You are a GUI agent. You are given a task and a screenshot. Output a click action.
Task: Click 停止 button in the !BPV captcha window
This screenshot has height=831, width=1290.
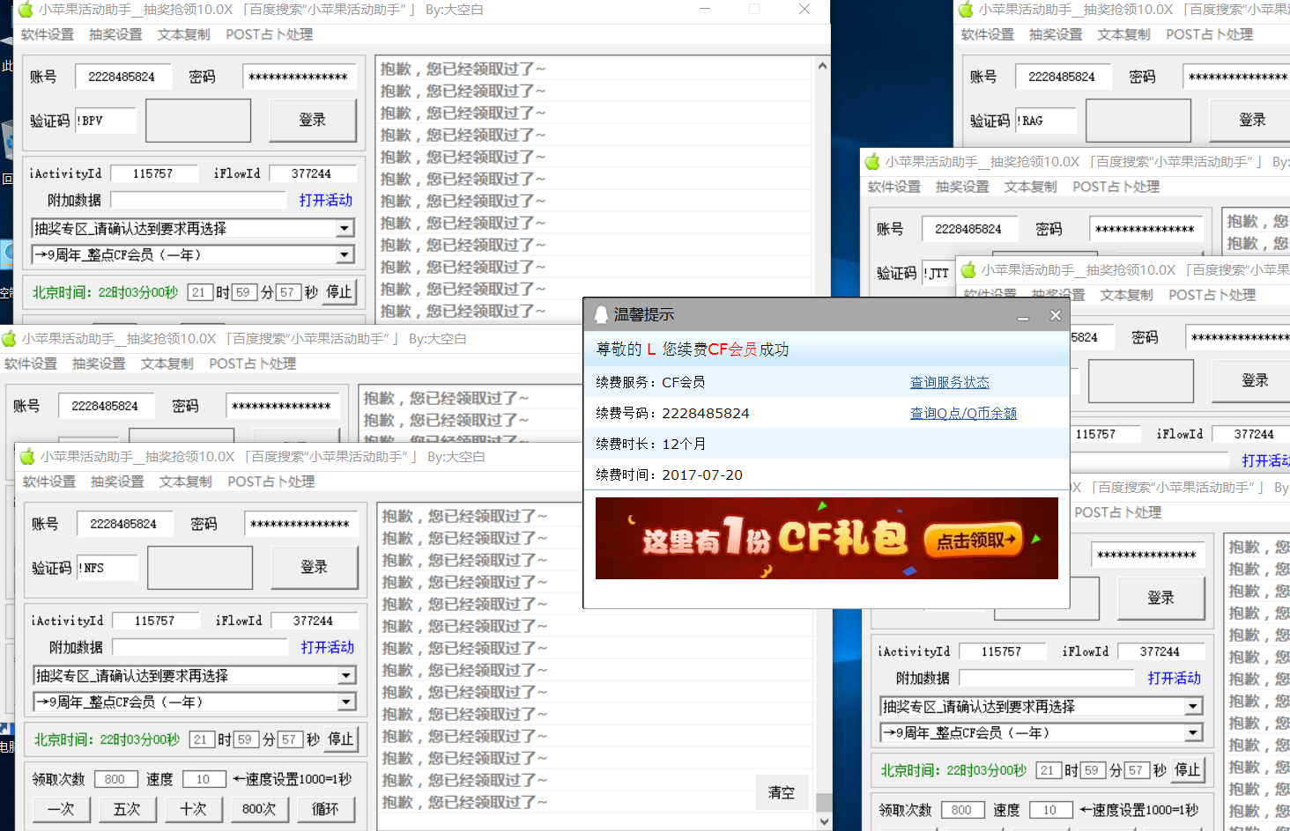[x=339, y=292]
